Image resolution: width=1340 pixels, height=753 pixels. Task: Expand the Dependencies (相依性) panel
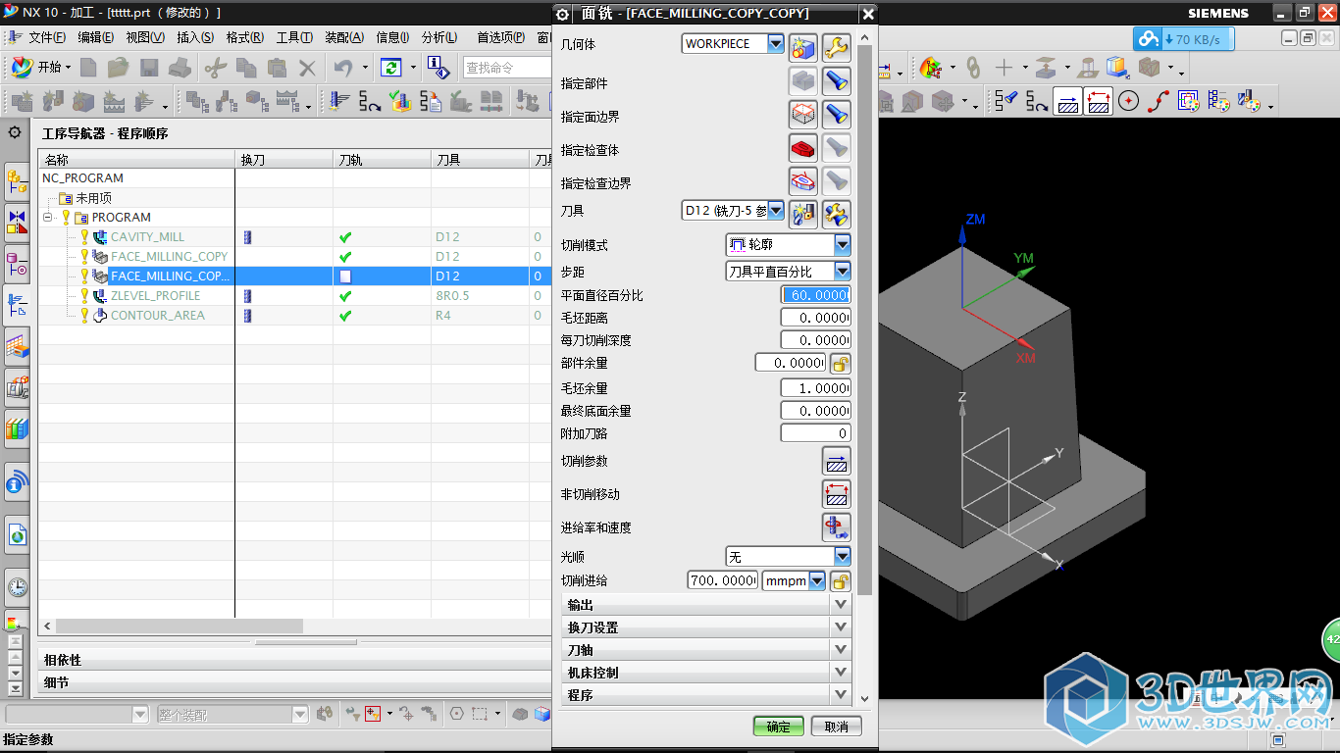[x=294, y=660]
